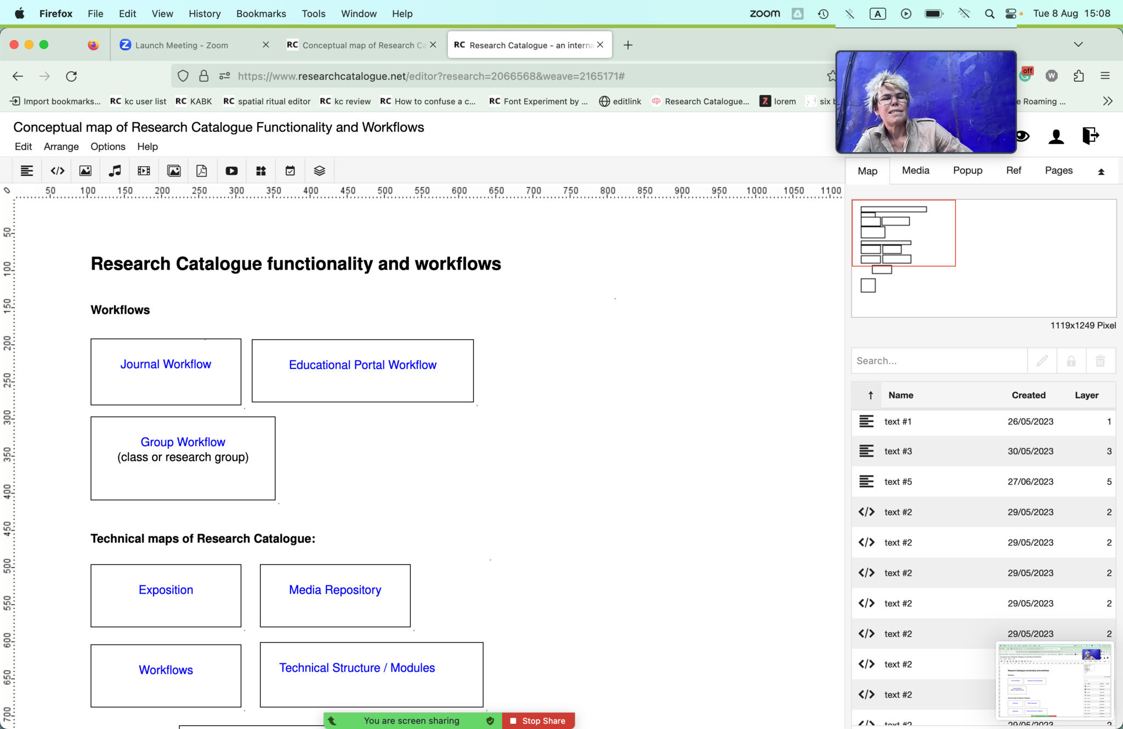Open the Firefox tab list chevron
The image size is (1123, 729).
click(x=1078, y=44)
